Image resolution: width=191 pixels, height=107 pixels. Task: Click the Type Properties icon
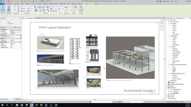tap(9, 7)
